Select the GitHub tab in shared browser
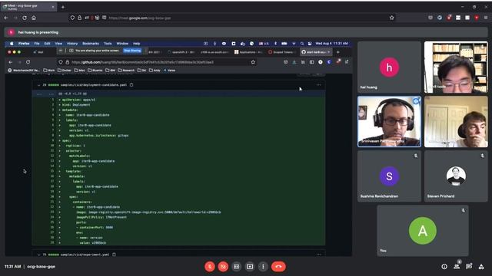492x276 pixels. (x=316, y=52)
